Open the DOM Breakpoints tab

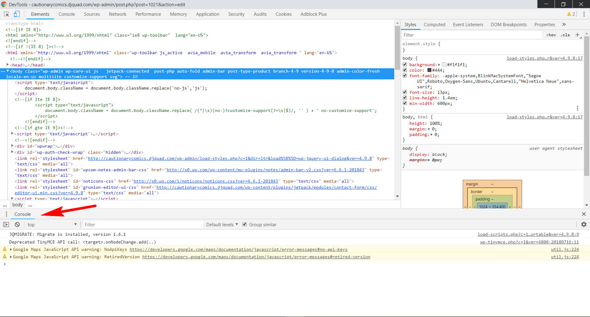point(509,25)
